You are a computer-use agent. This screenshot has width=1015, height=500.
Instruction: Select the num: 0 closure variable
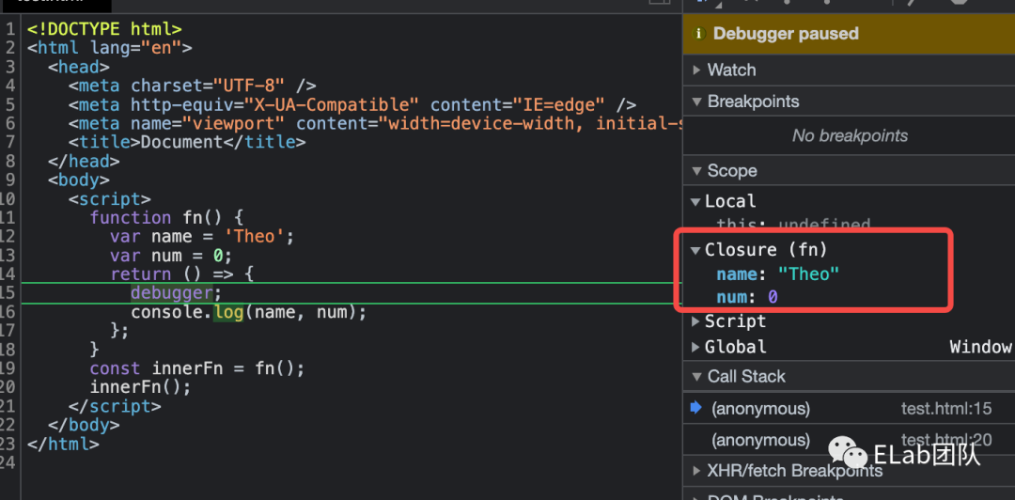pos(746,297)
